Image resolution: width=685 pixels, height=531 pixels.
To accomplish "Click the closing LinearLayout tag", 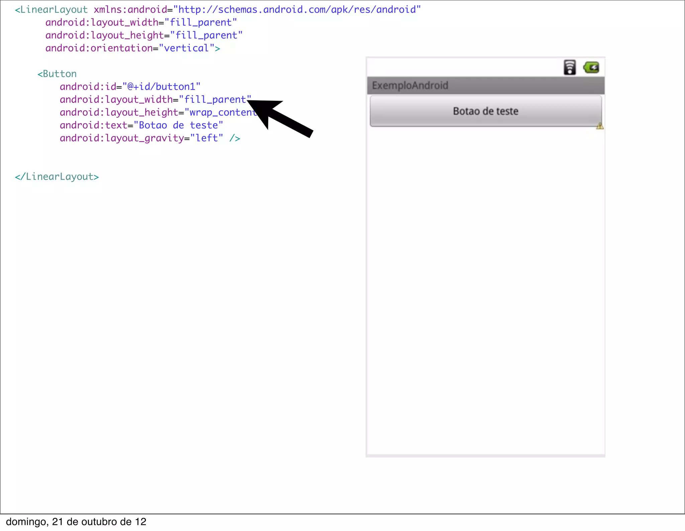I will pyautogui.click(x=57, y=177).
